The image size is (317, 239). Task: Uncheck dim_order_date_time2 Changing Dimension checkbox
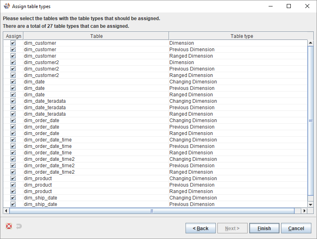point(13,159)
